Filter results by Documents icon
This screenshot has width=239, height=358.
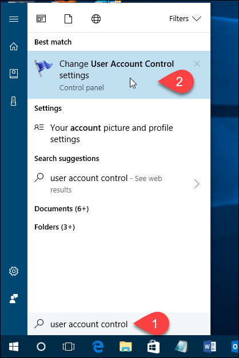pyautogui.click(x=69, y=19)
